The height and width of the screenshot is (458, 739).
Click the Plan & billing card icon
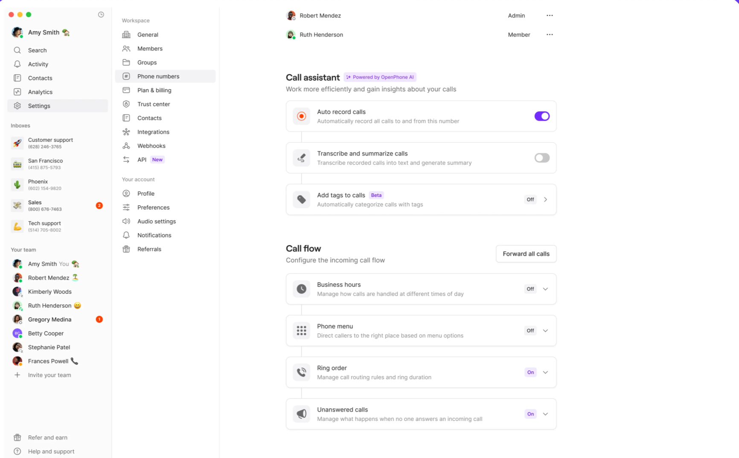click(126, 90)
